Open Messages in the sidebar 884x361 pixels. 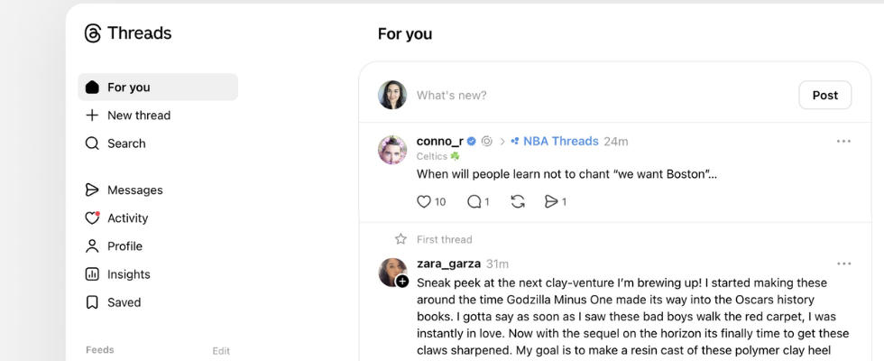pyautogui.click(x=134, y=190)
